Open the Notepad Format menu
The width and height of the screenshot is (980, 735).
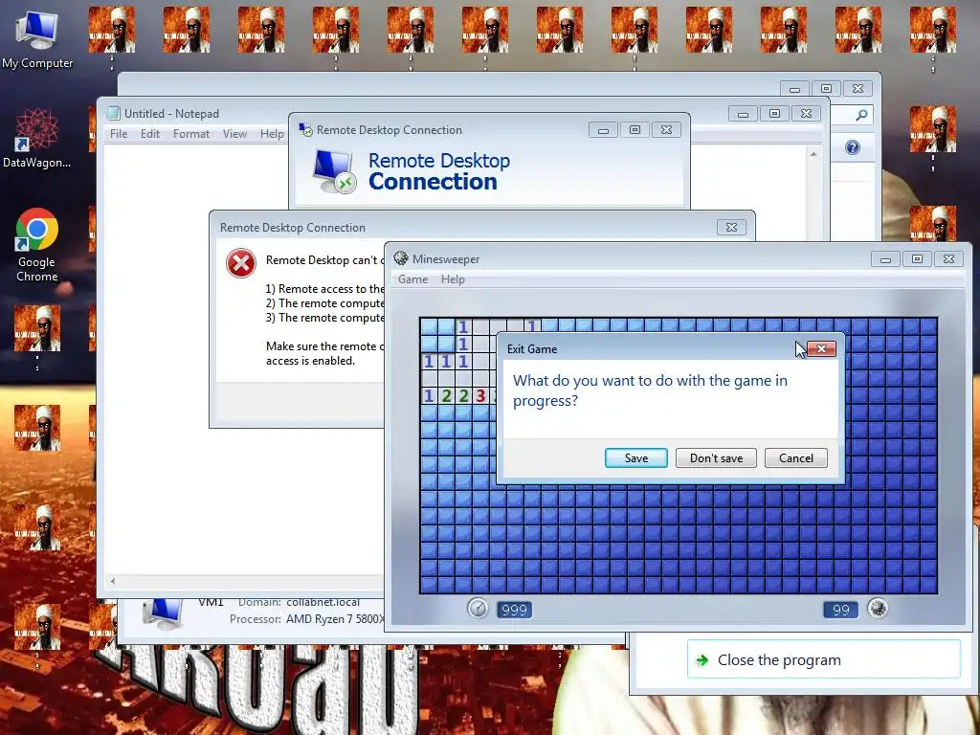point(191,134)
